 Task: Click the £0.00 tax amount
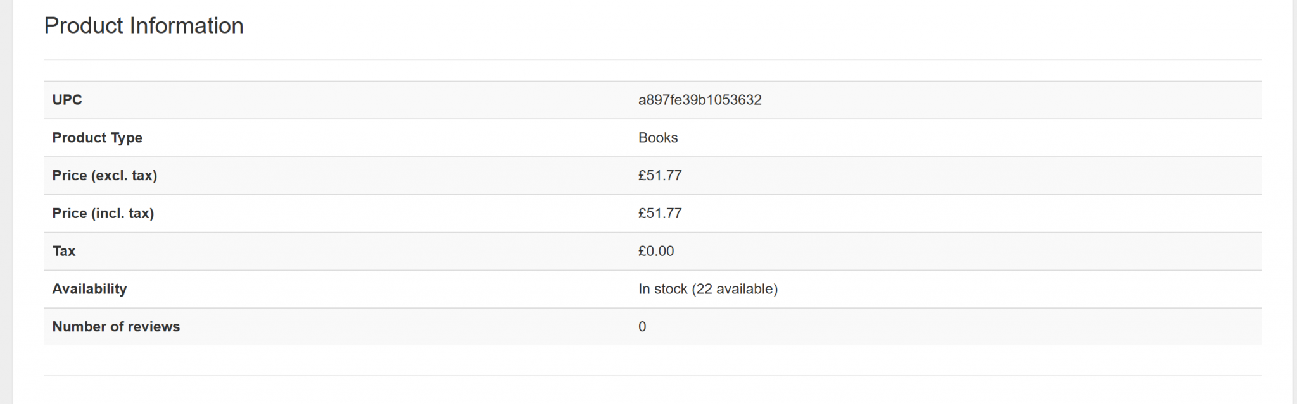(x=656, y=252)
